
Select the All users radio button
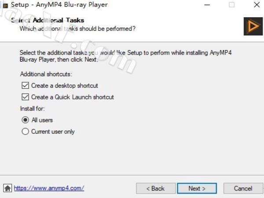[25, 120]
